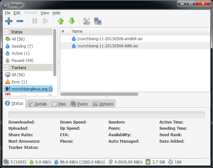Open the File menu
This screenshot has width=213, height=168.
[x=7, y=13]
